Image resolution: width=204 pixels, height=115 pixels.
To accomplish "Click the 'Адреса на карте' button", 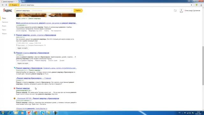I will (23, 63).
